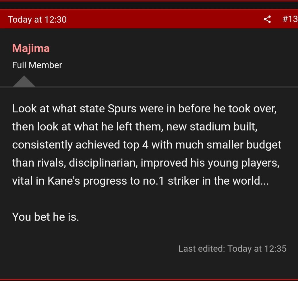The height and width of the screenshot is (281, 298).
Task: Click the line mentioning 'new stadium built'
Action: point(134,127)
